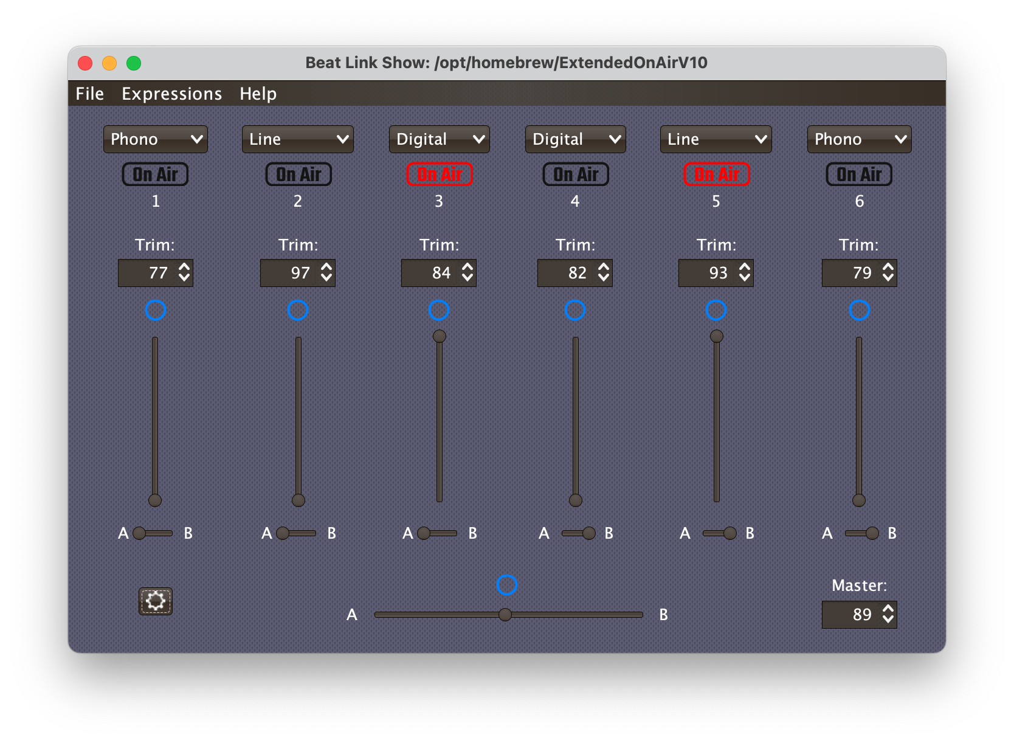Image resolution: width=1014 pixels, height=743 pixels.
Task: Toggle On Air for channel 1
Action: [x=156, y=175]
